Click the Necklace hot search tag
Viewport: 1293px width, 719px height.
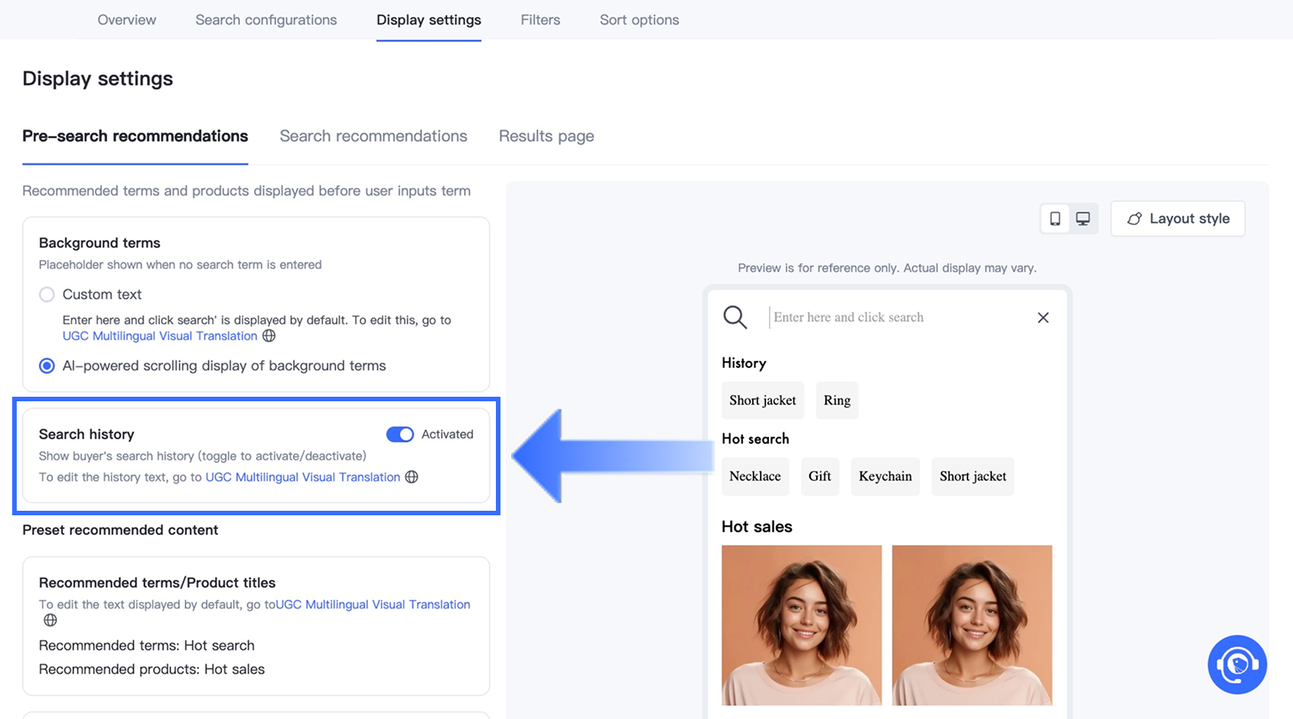coord(755,477)
